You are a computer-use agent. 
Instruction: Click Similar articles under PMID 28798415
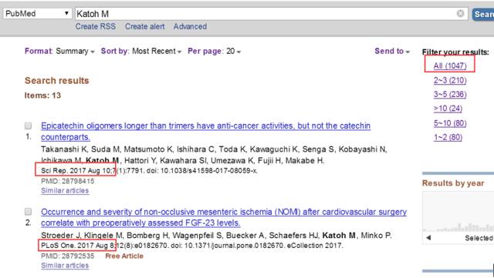pyautogui.click(x=65, y=190)
